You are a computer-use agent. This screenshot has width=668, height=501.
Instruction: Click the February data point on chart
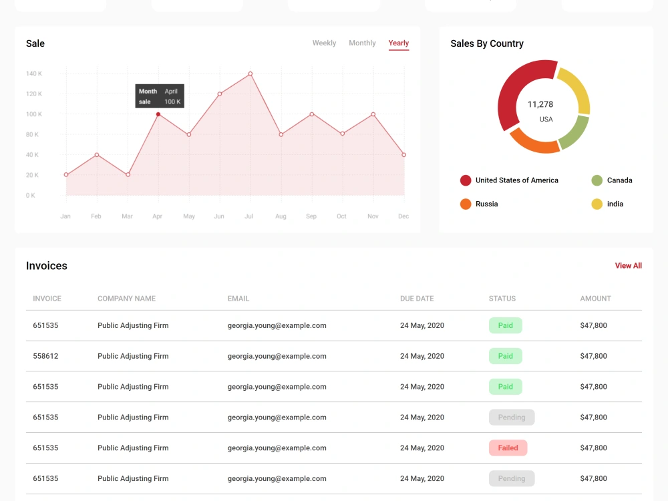97,155
